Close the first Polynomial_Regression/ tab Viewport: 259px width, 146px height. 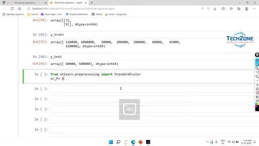(46, 3)
